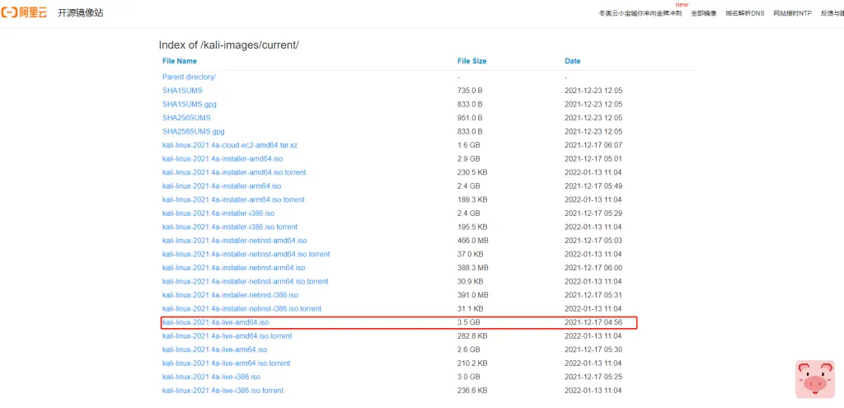
Task: Open kali-linux-2021.4a-live-arm64.iso.torrent link
Action: 226,363
